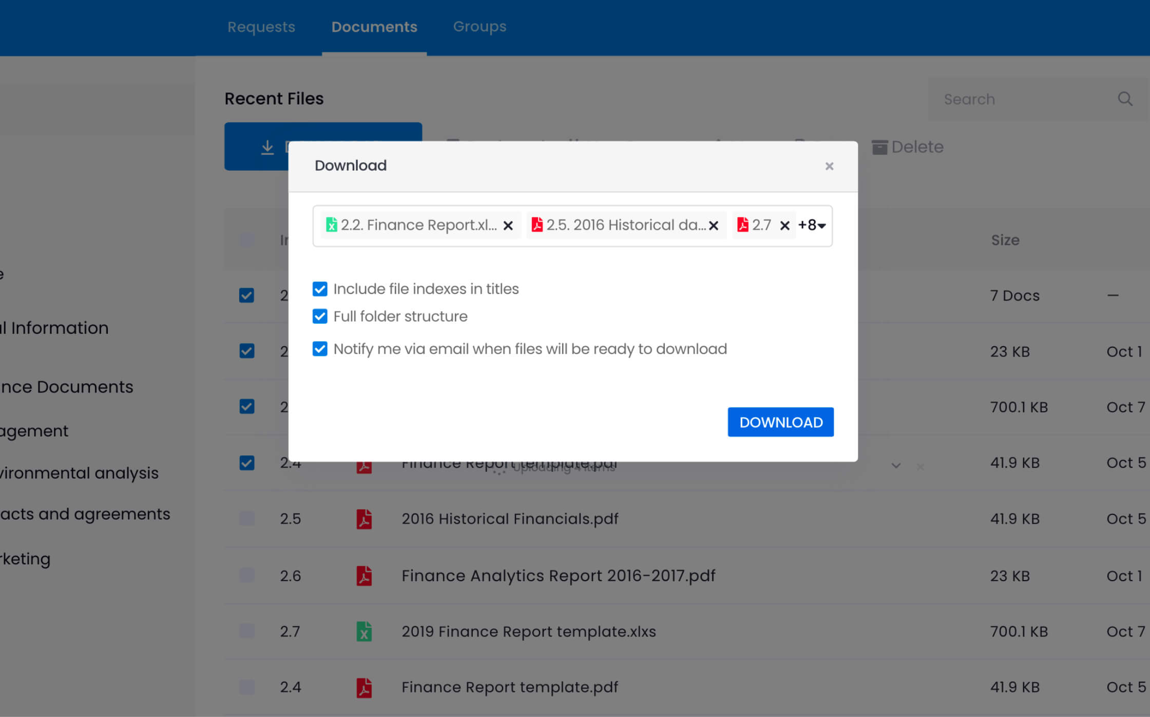This screenshot has height=717, width=1150.
Task: Switch to the Requests tab
Action: pos(261,27)
